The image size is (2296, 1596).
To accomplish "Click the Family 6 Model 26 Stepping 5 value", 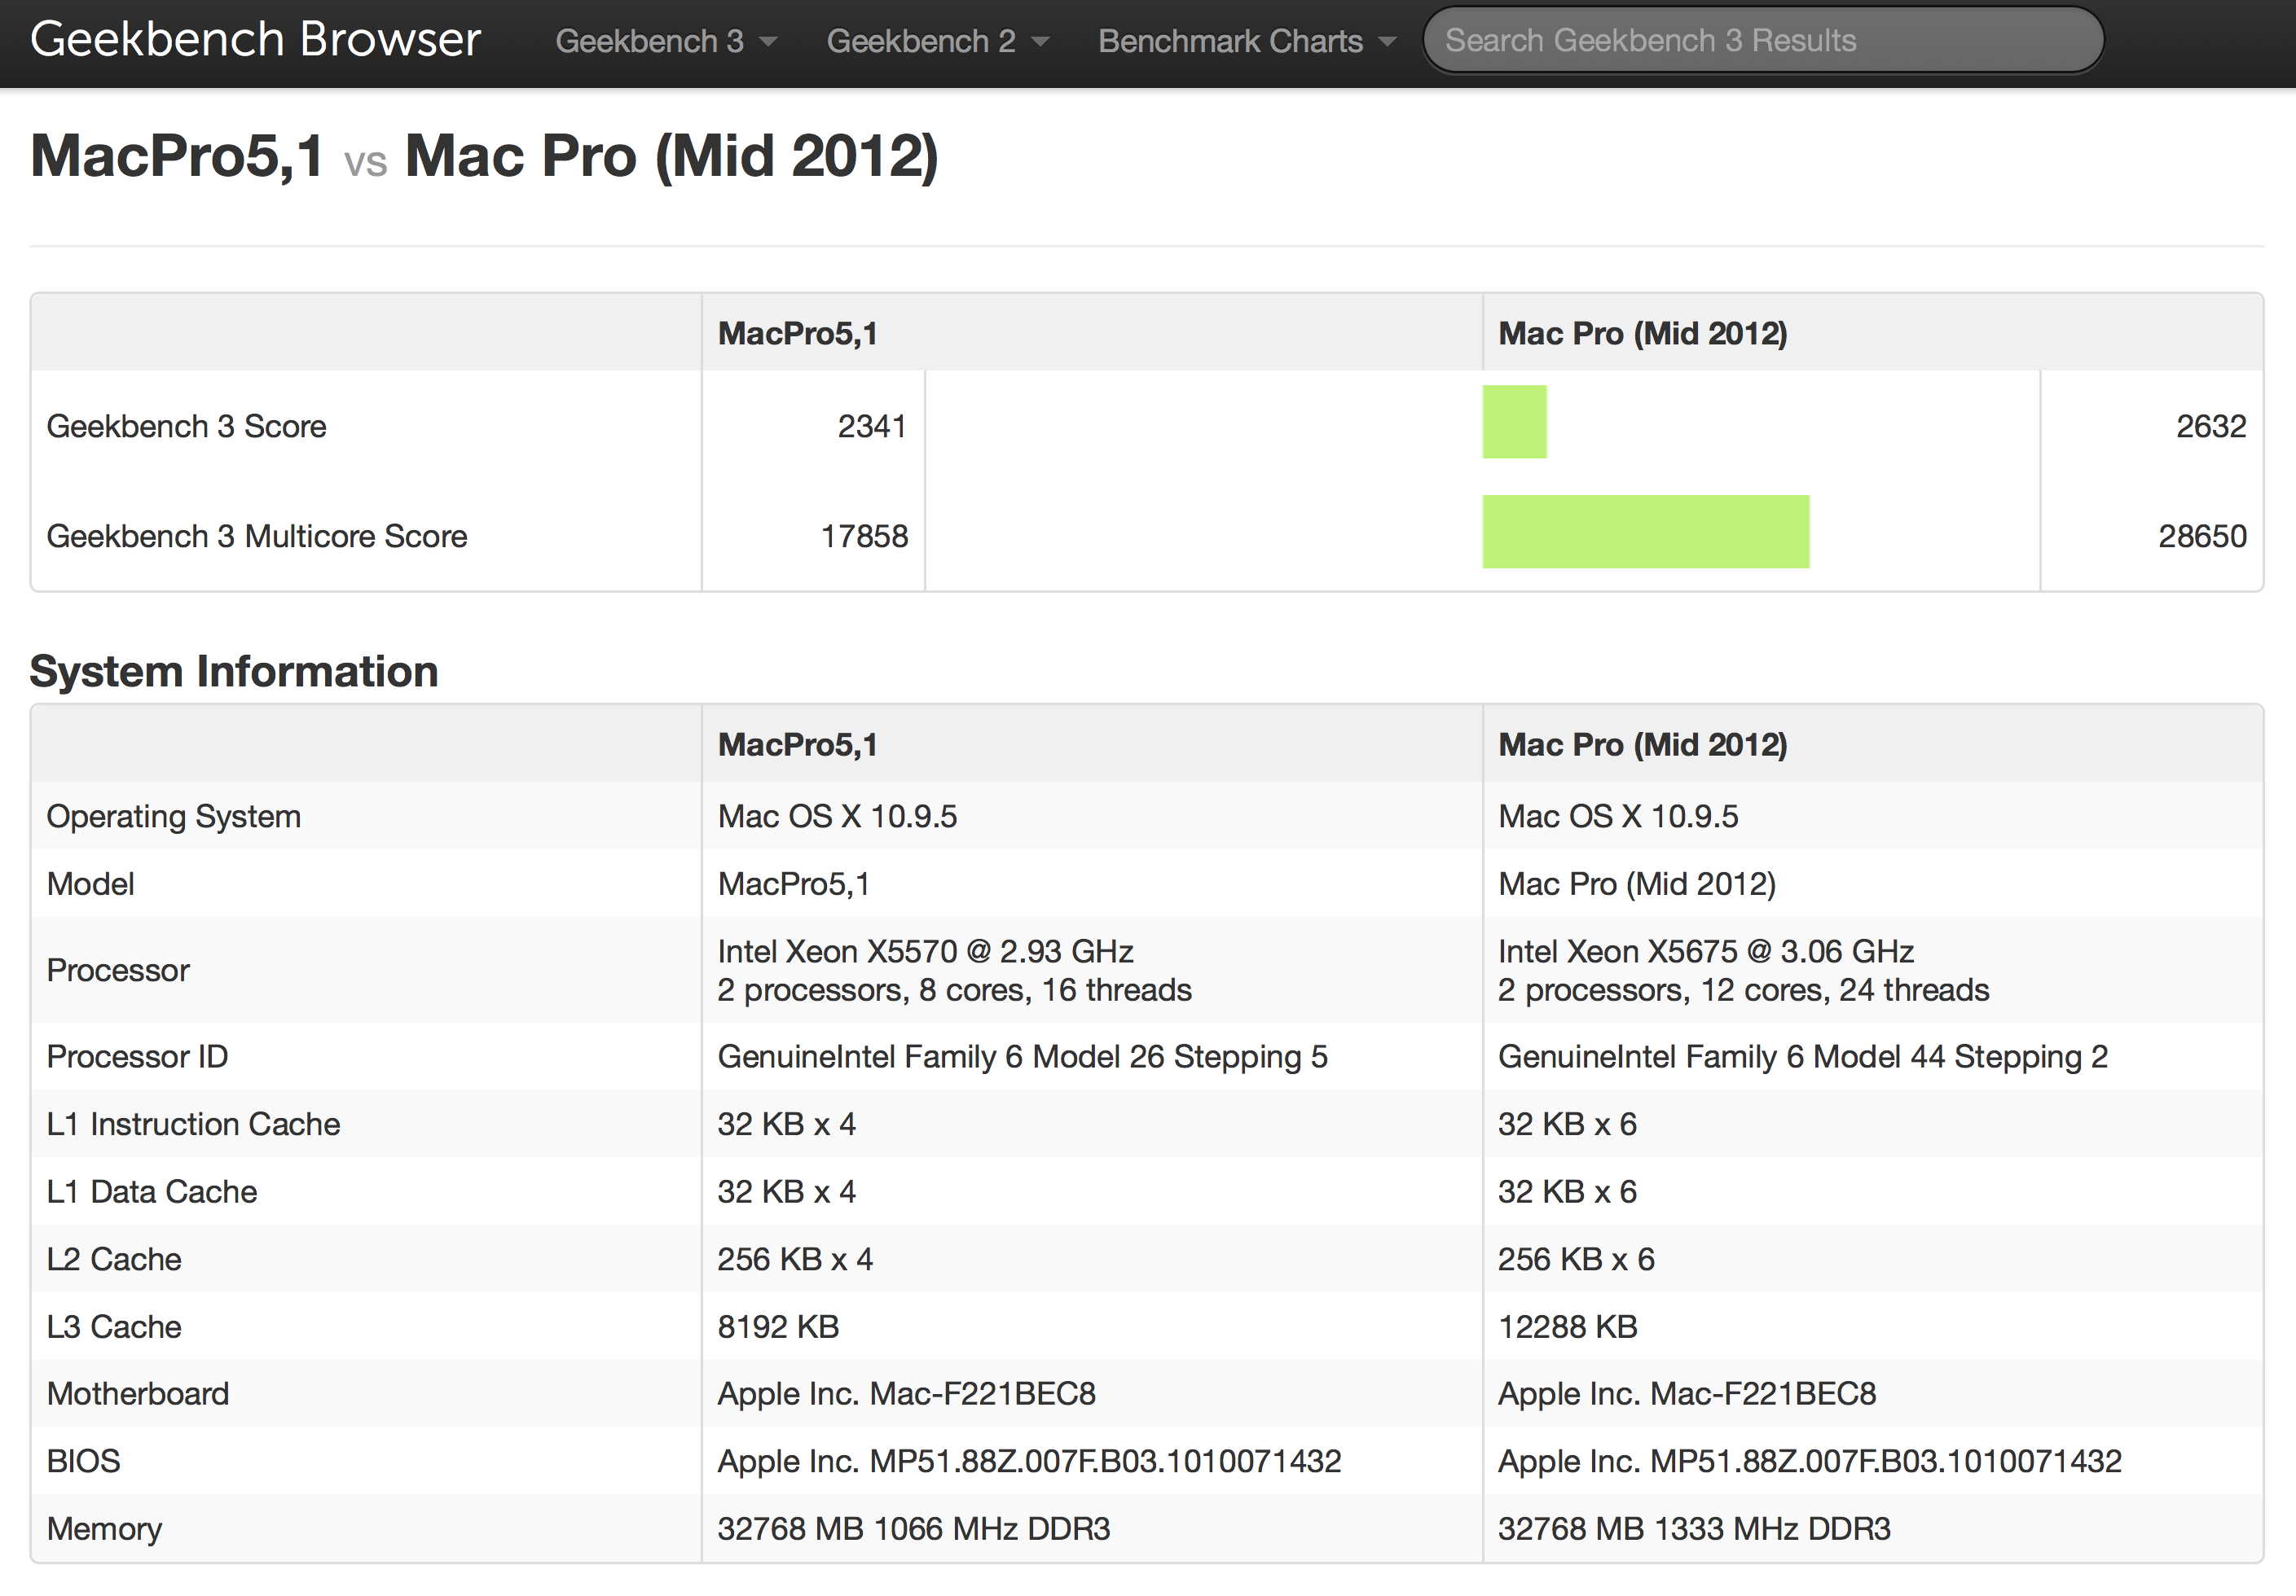I will coord(1022,1056).
